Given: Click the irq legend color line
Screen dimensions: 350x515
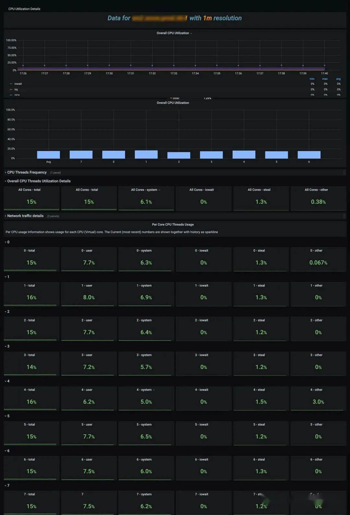Looking at the screenshot, I should pyautogui.click(x=11, y=89).
